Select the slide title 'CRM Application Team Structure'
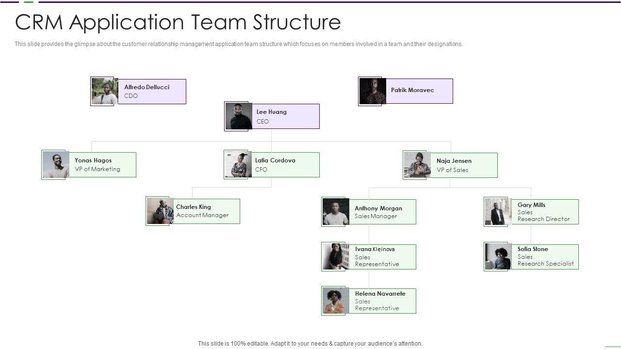This screenshot has width=621, height=349. click(x=178, y=22)
